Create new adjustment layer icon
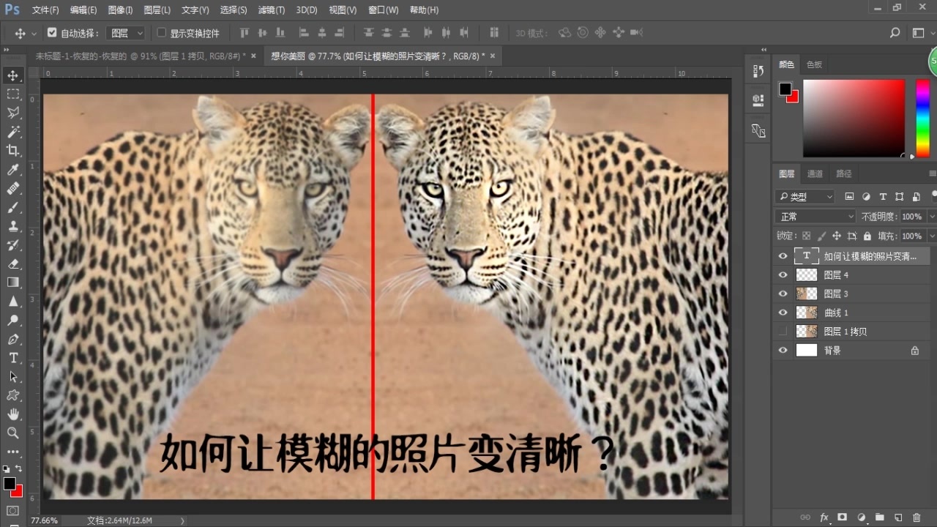 (861, 517)
